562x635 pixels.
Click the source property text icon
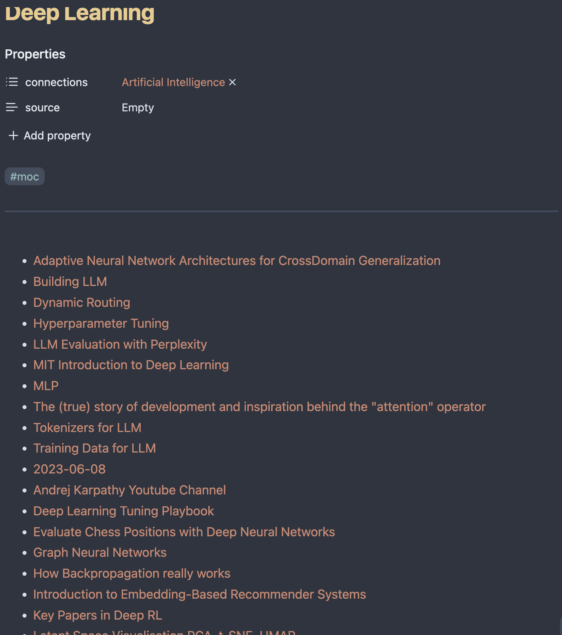tap(12, 107)
